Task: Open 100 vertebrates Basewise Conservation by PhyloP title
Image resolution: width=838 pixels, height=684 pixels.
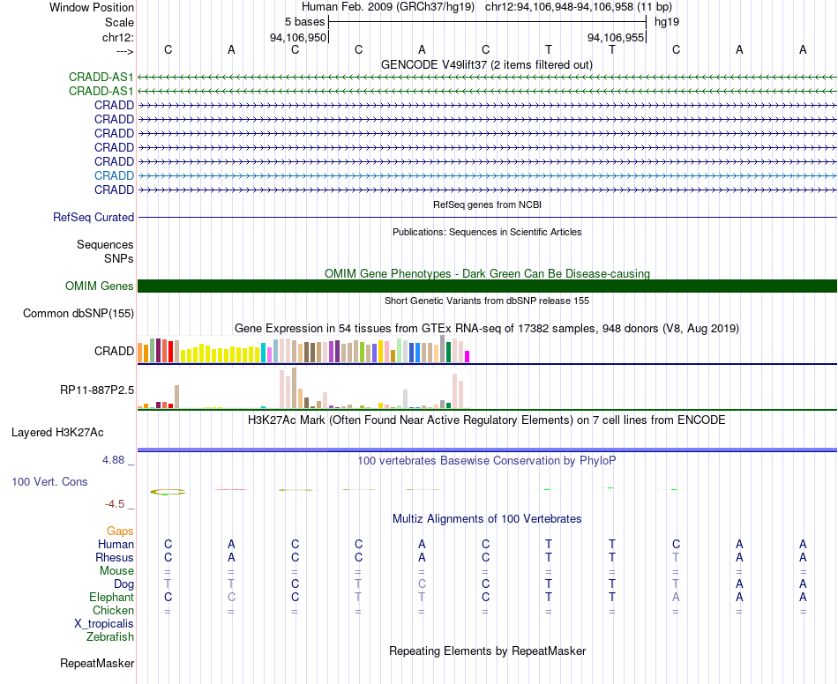Action: [487, 460]
